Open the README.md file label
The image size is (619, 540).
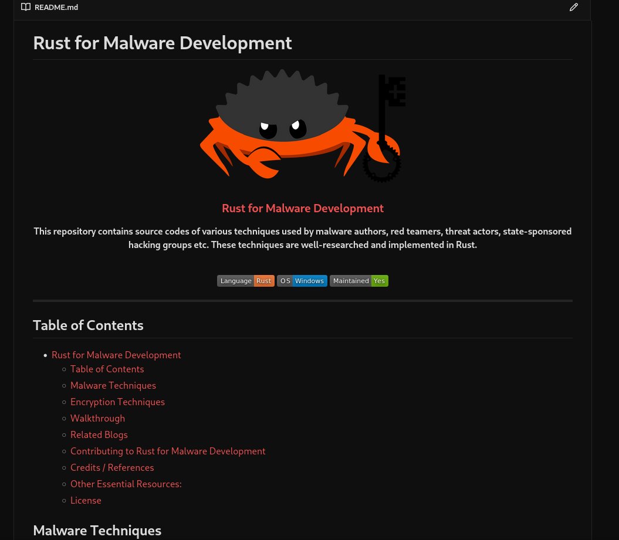tap(56, 7)
